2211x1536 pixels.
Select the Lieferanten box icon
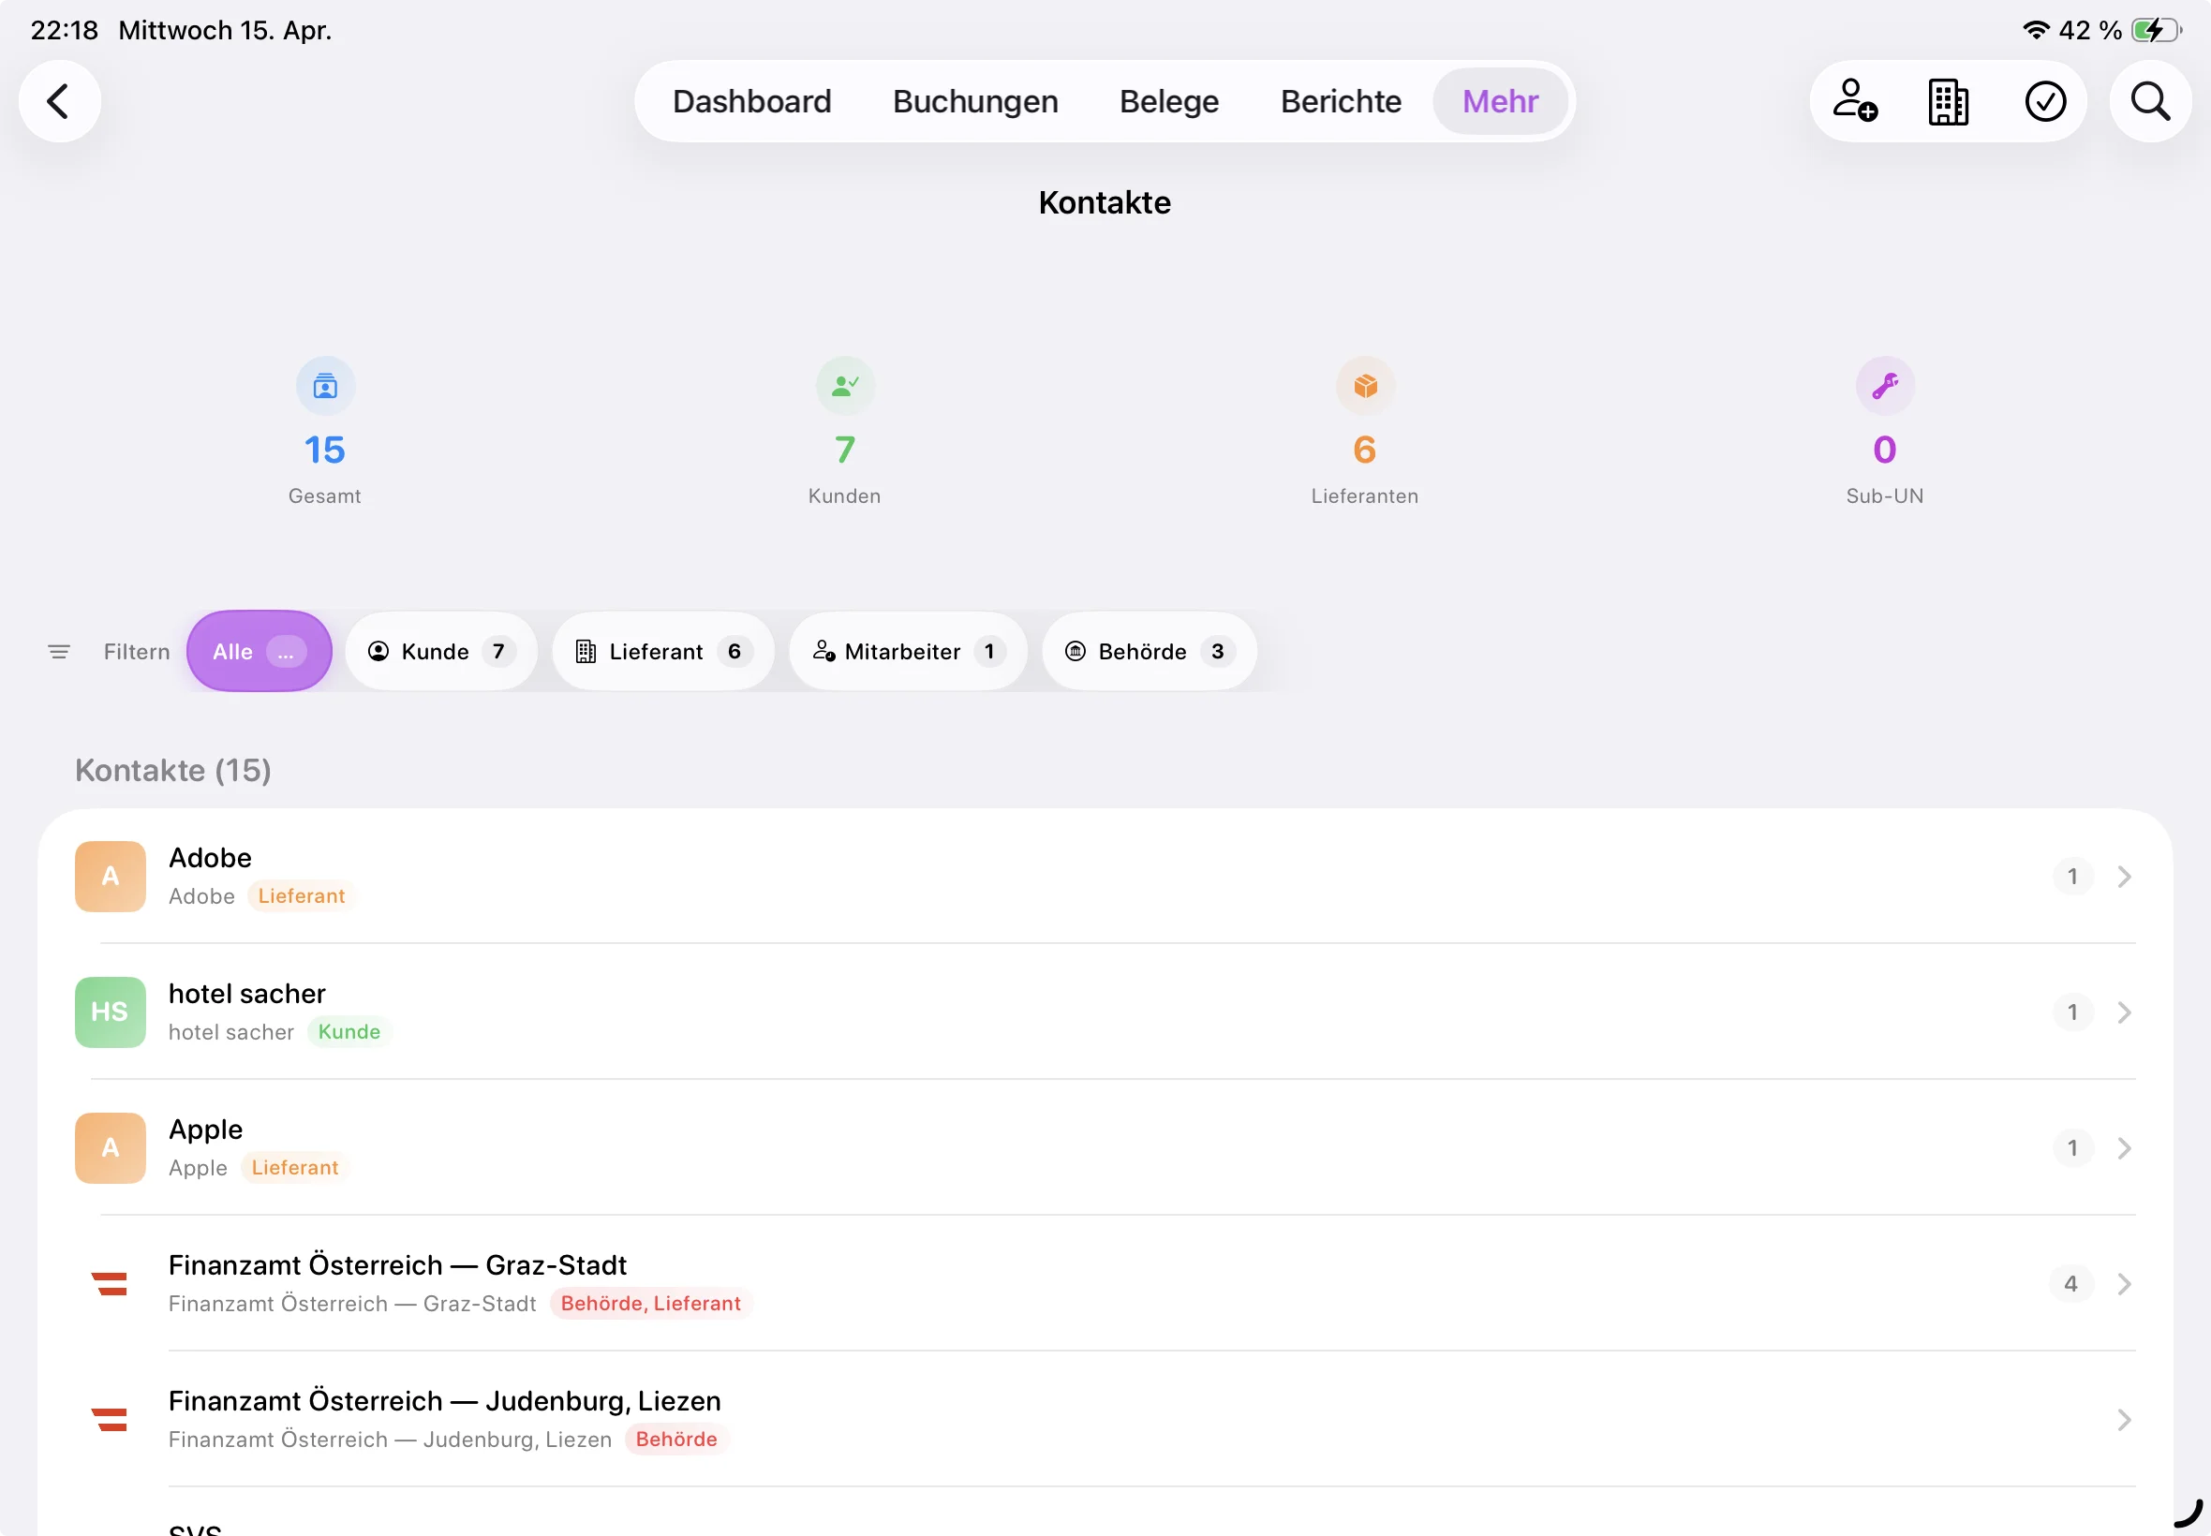[x=1364, y=387]
